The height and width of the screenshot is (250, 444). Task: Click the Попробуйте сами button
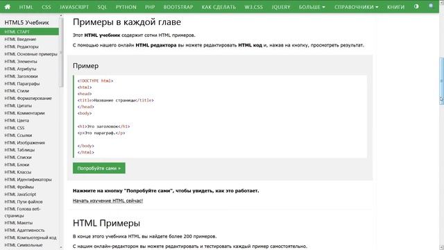(x=99, y=168)
